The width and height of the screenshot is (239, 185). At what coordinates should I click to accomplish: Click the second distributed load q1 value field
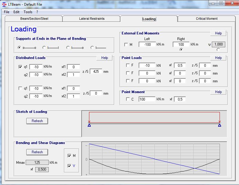[36, 88]
